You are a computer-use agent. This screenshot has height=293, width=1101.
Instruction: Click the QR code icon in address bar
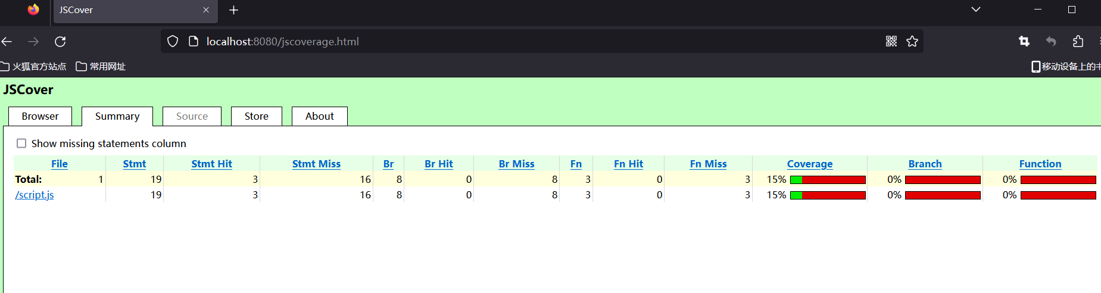[891, 41]
